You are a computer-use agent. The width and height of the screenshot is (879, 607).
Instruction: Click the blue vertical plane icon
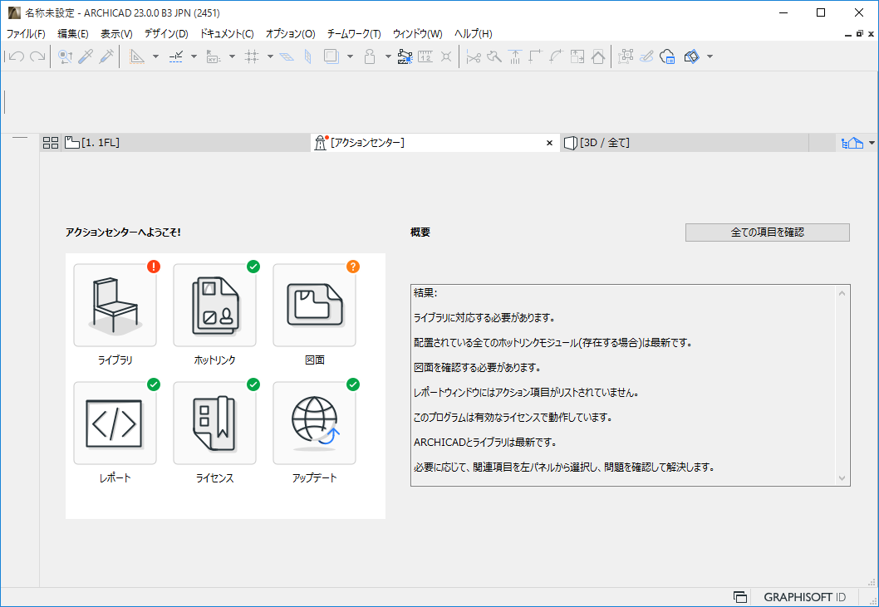307,56
